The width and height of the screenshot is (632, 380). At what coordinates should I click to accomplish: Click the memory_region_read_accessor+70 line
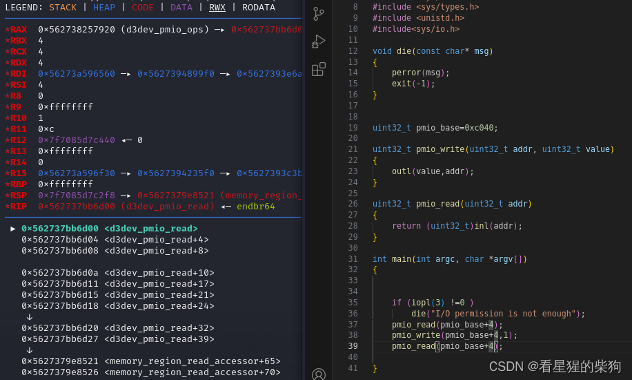tap(150, 372)
